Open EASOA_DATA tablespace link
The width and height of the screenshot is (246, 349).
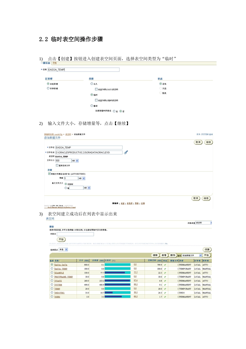coord(61,265)
